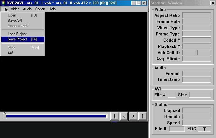The image size is (216, 138).
Task: Select Save AVI menu entry
Action: click(23, 21)
